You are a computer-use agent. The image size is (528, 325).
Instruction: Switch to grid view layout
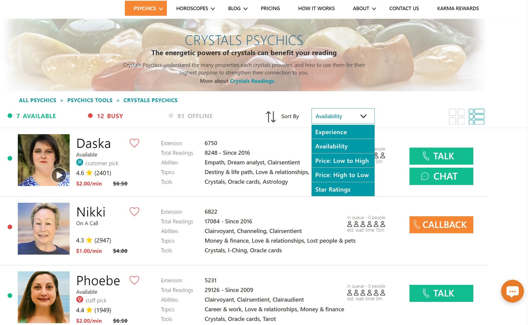[457, 117]
